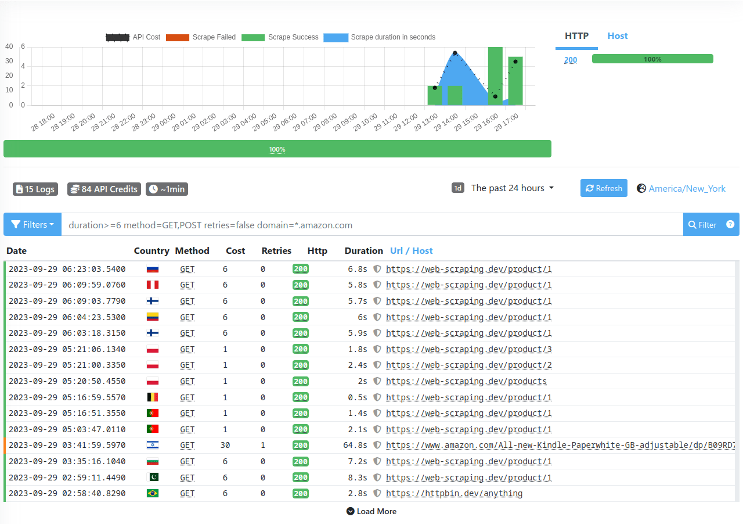Select the HTTP tab
The height and width of the screenshot is (524, 743).
(576, 35)
